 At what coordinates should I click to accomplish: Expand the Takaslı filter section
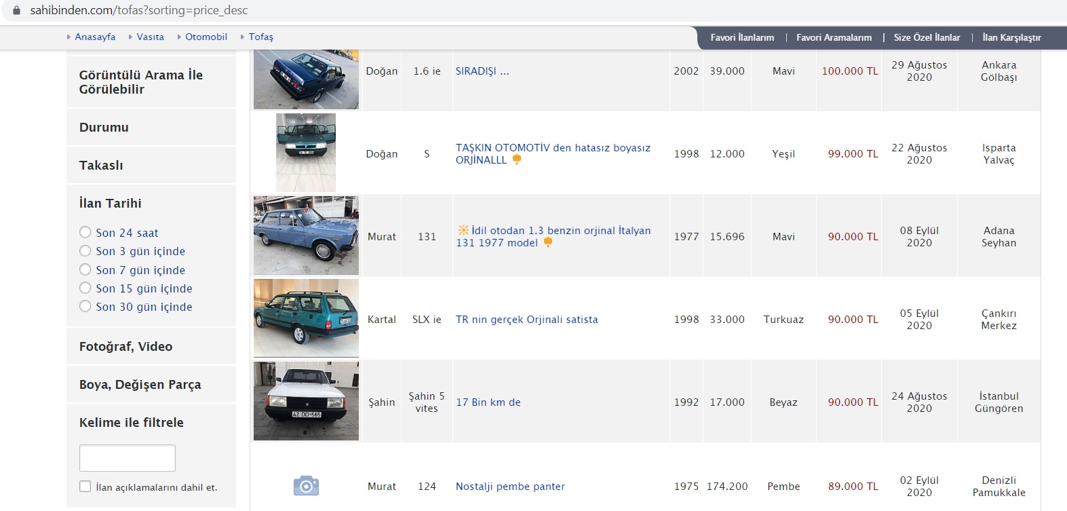click(x=101, y=166)
